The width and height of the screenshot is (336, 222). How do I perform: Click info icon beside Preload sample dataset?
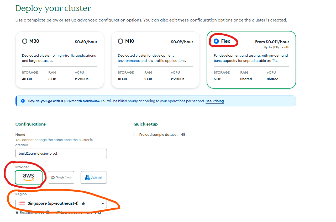click(x=183, y=134)
